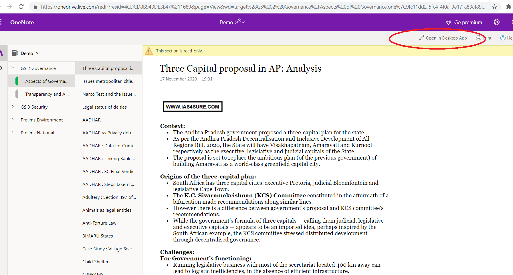Open the browser extensions puzzle icon
This screenshot has height=275, width=513.
[x=508, y=7]
